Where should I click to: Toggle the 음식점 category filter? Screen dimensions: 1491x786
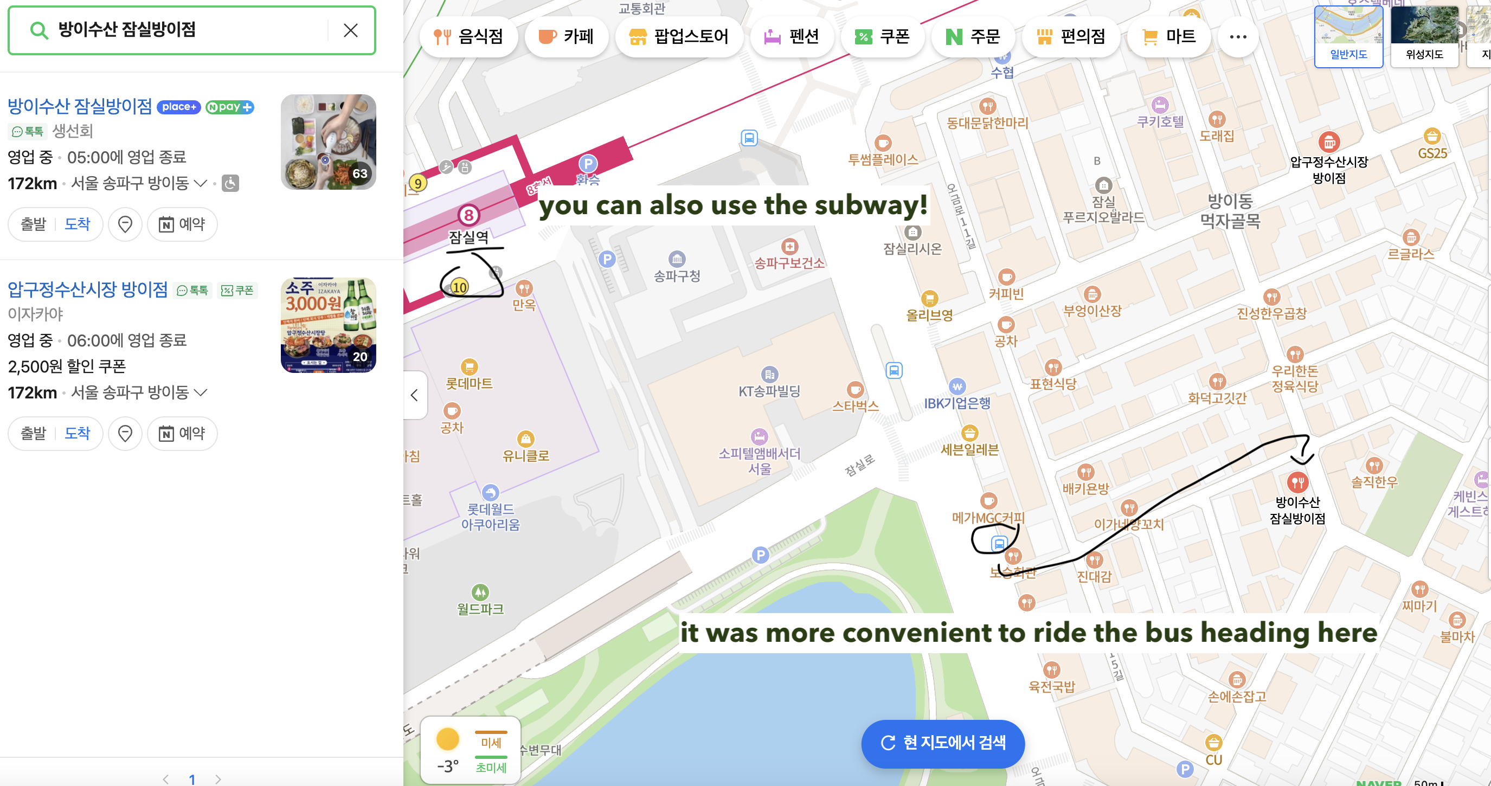point(468,37)
